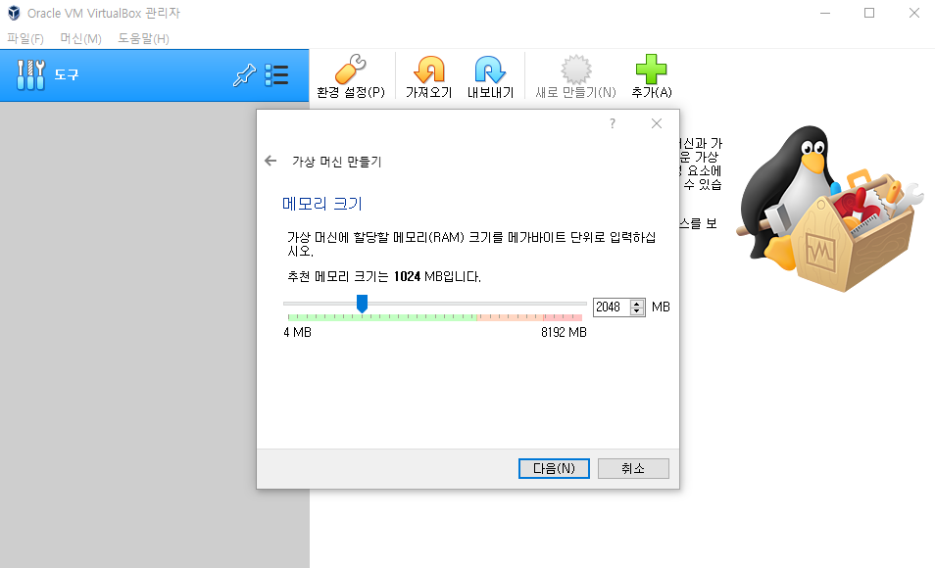Click the back arrow in wizard dialog
Screen dimensions: 935x568
click(x=271, y=161)
